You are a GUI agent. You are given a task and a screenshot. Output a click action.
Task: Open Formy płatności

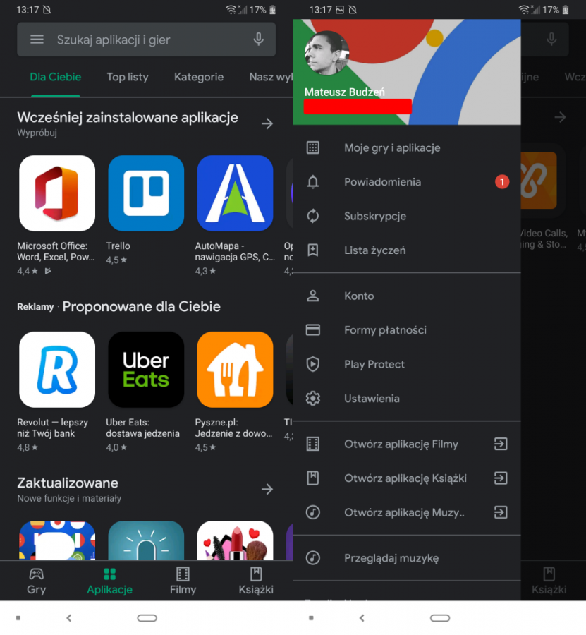(x=407, y=330)
